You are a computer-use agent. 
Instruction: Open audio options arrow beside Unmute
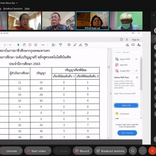(20, 151)
